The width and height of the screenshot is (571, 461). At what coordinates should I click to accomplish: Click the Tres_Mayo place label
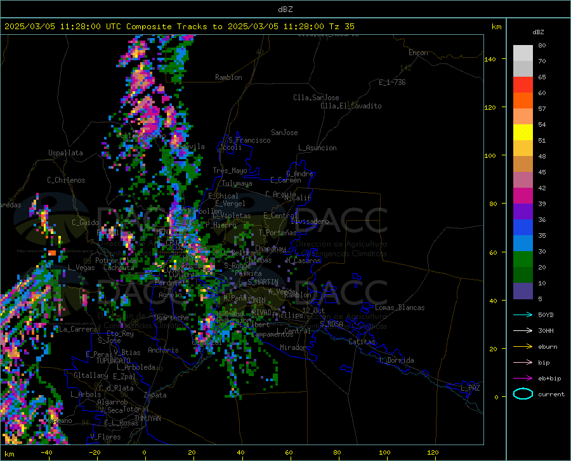coord(230,171)
